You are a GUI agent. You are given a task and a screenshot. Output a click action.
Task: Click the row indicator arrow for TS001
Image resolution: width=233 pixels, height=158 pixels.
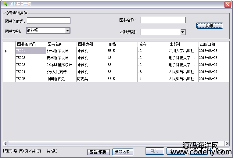coord(6,51)
